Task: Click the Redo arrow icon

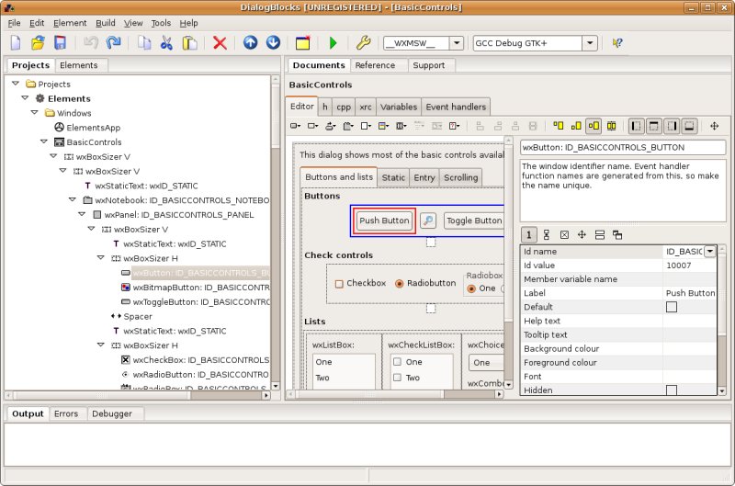Action: click(113, 43)
